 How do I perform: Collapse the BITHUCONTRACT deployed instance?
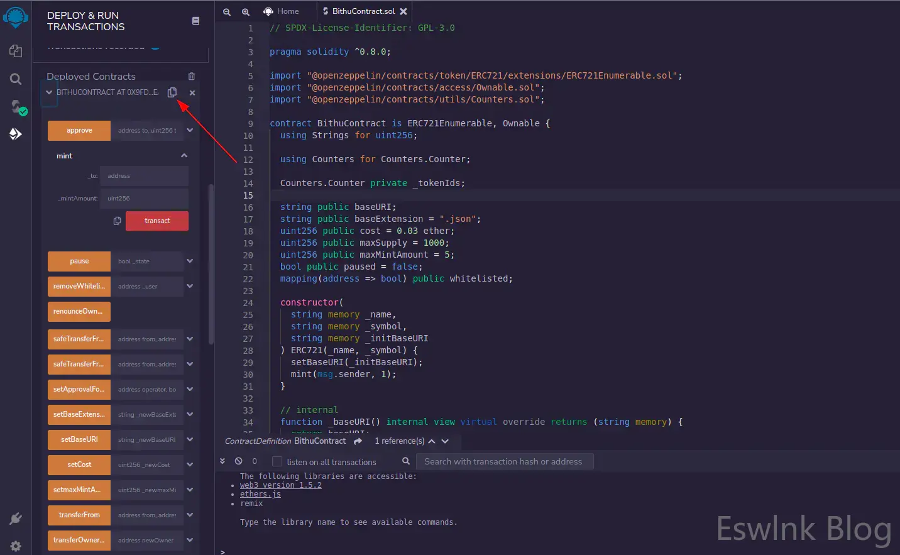pos(49,92)
